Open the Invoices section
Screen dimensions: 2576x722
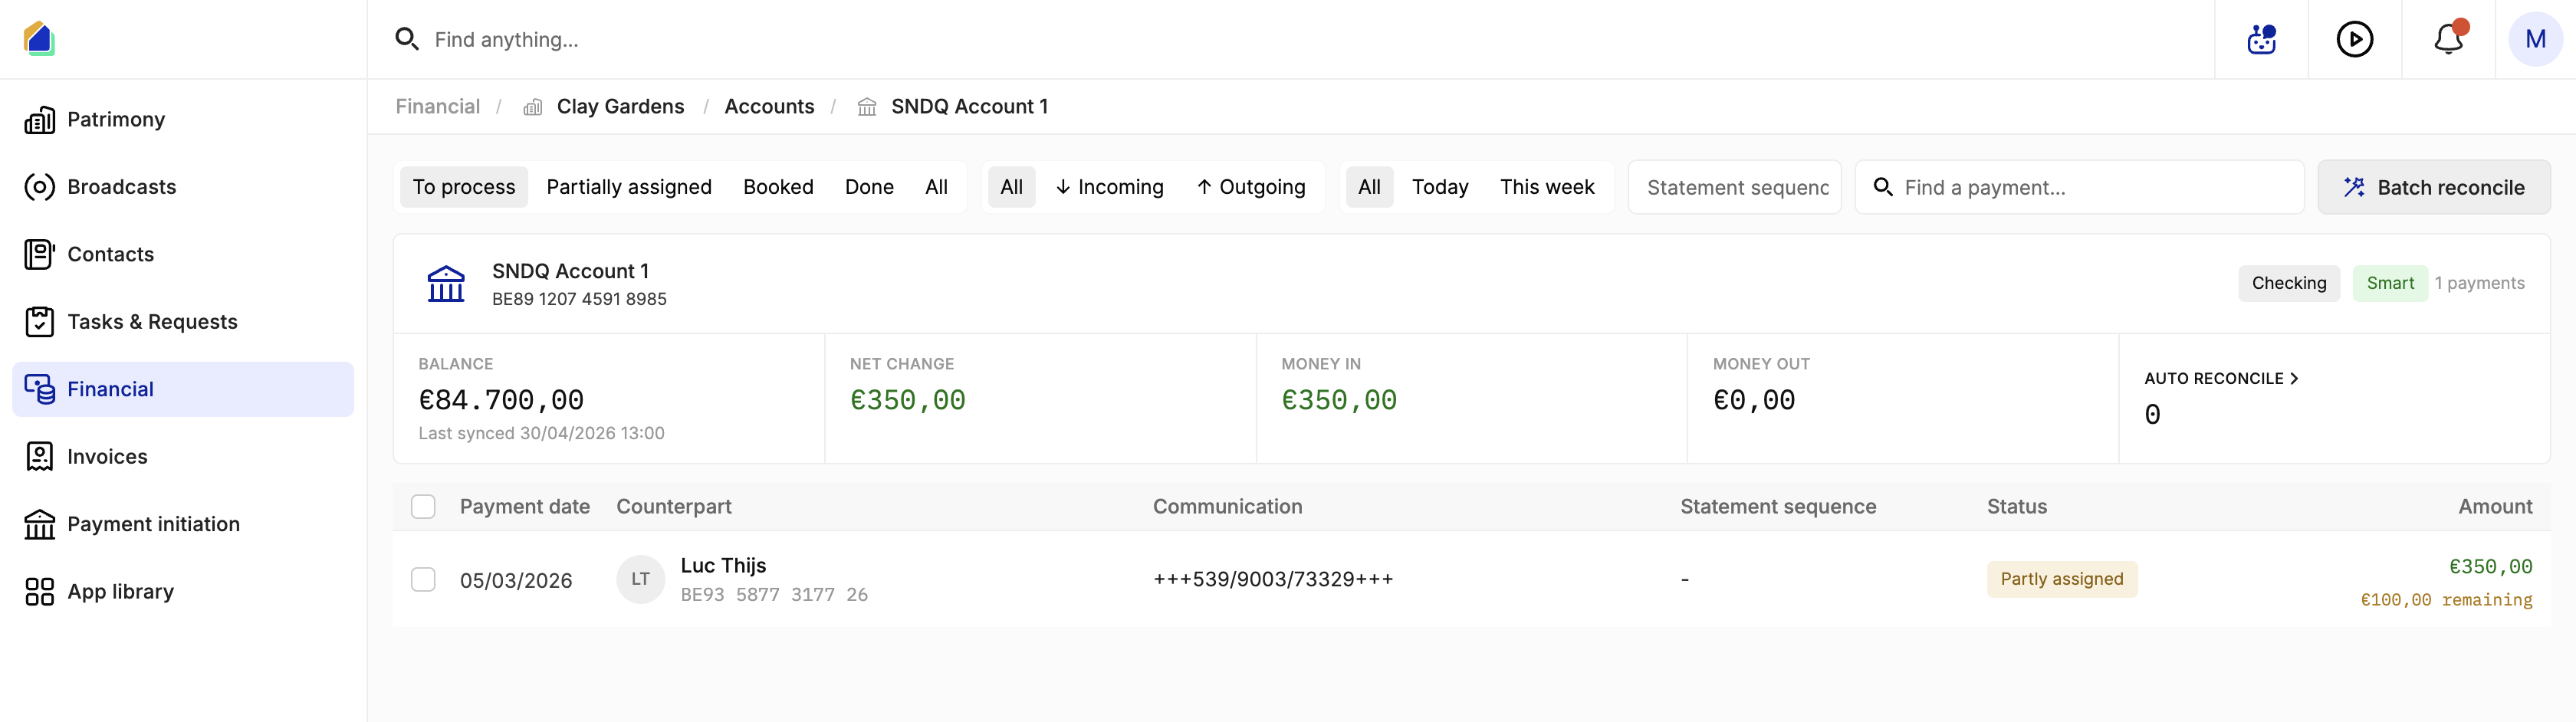click(x=183, y=457)
